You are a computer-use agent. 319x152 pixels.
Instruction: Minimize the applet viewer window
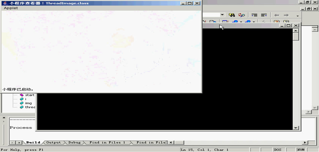[183, 3]
